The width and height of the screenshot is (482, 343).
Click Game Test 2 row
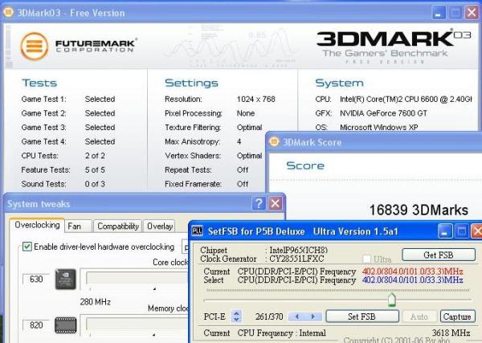pyautogui.click(x=68, y=113)
